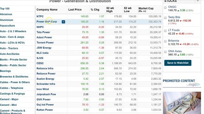Click the 52 wk Low column header
The height and width of the screenshot is (114, 204).
click(x=127, y=10)
